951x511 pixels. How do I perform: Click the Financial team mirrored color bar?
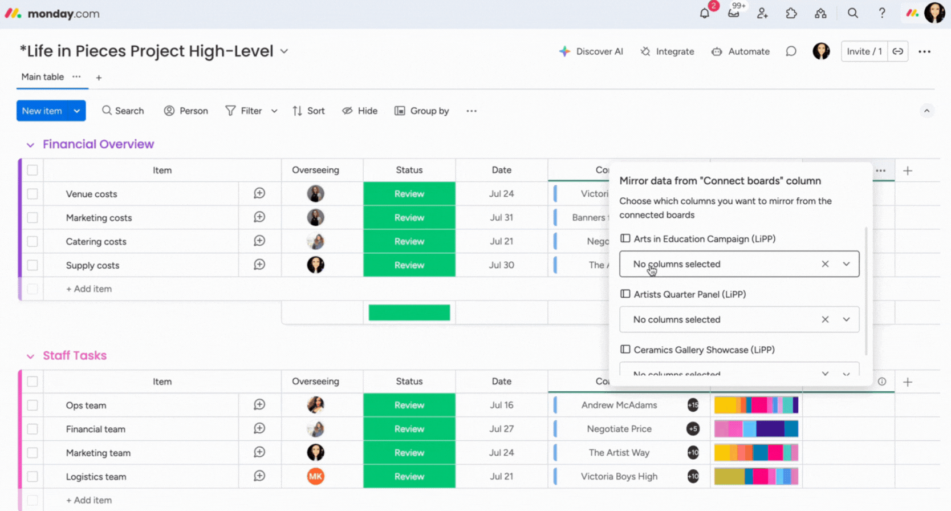tap(756, 429)
